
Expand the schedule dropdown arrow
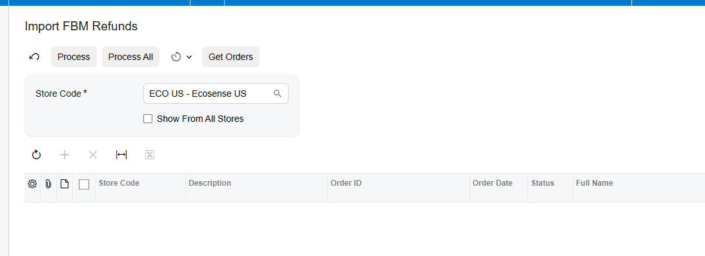tap(189, 57)
